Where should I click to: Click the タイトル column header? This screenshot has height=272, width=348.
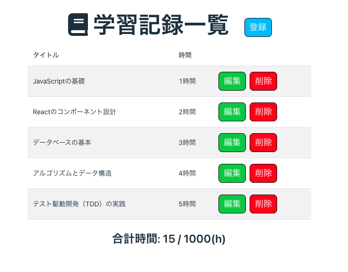pyautogui.click(x=46, y=55)
